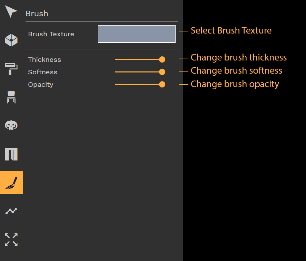306x261 pixels.
Task: Select the skull creature tool
Action: click(11, 125)
